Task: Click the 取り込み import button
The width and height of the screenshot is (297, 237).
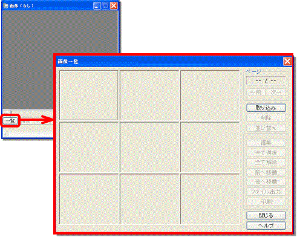Action: click(x=266, y=108)
